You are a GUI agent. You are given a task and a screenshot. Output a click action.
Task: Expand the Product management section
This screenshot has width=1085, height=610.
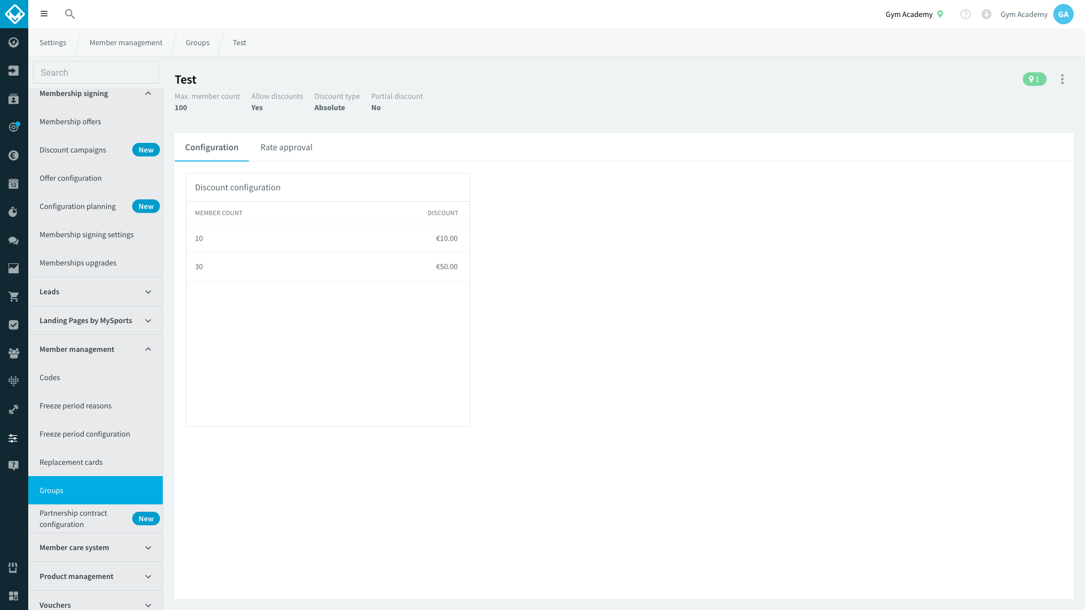click(96, 577)
